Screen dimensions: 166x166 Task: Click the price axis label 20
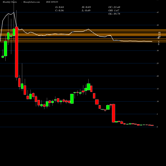click(158, 76)
